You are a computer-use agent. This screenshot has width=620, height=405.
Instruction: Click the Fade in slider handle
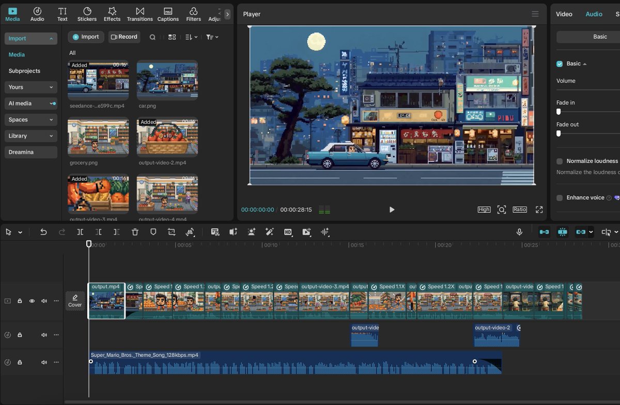point(559,112)
